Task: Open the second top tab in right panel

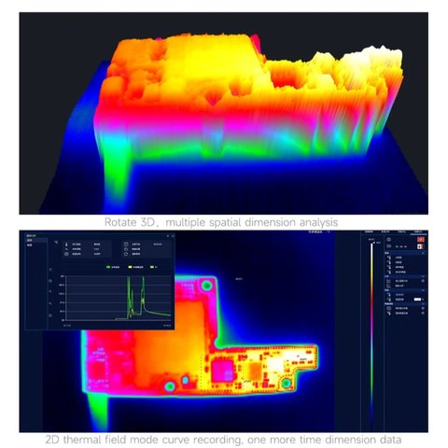Action: (x=385, y=231)
